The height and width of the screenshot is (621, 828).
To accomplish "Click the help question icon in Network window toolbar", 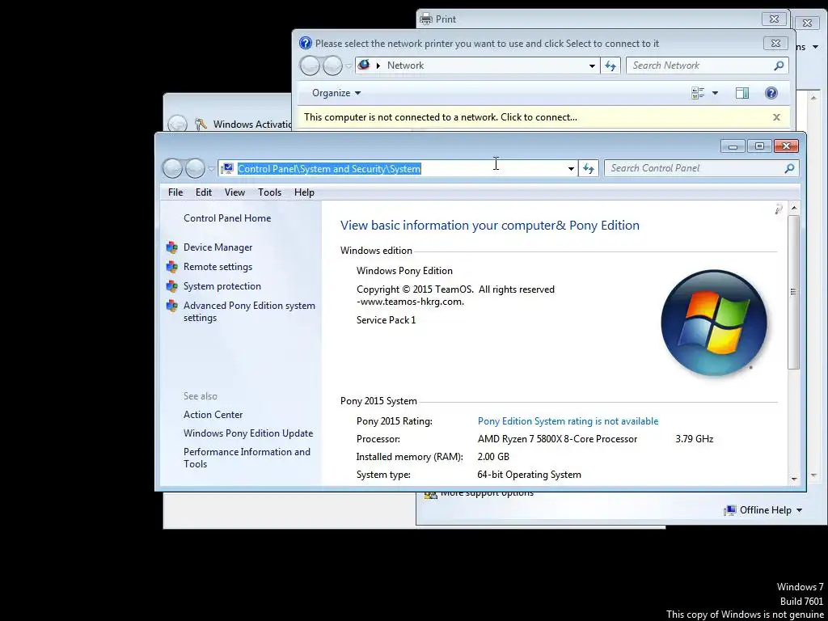I will (x=771, y=93).
